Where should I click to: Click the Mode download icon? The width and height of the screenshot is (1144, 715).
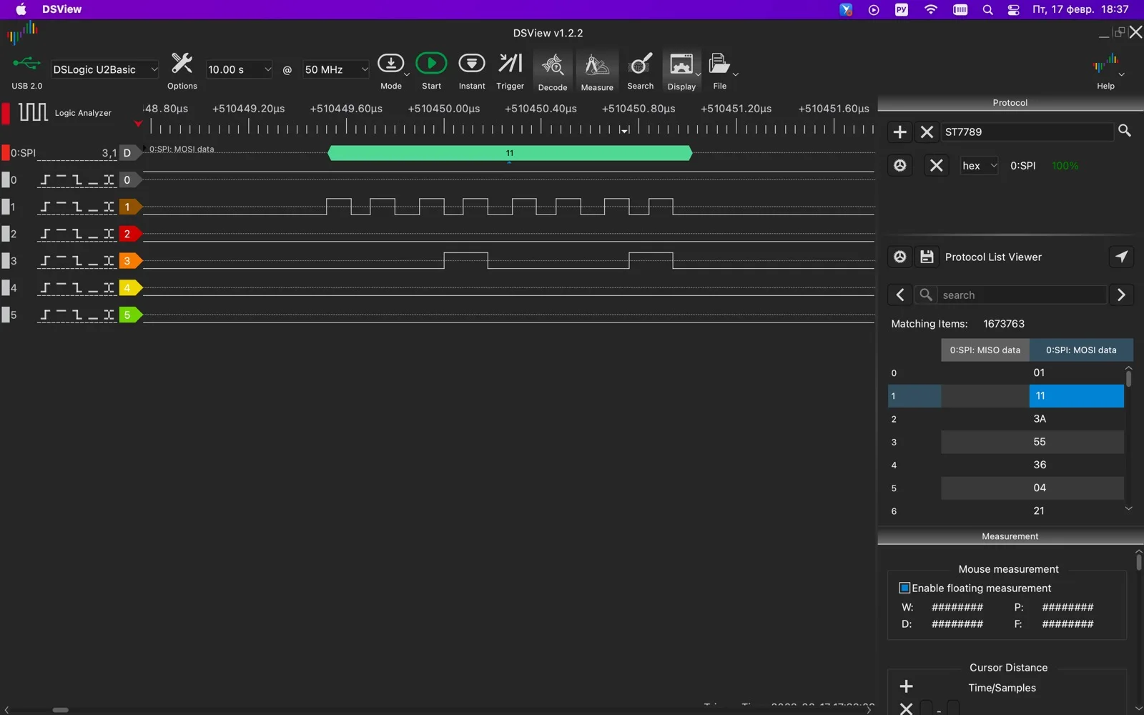click(390, 64)
